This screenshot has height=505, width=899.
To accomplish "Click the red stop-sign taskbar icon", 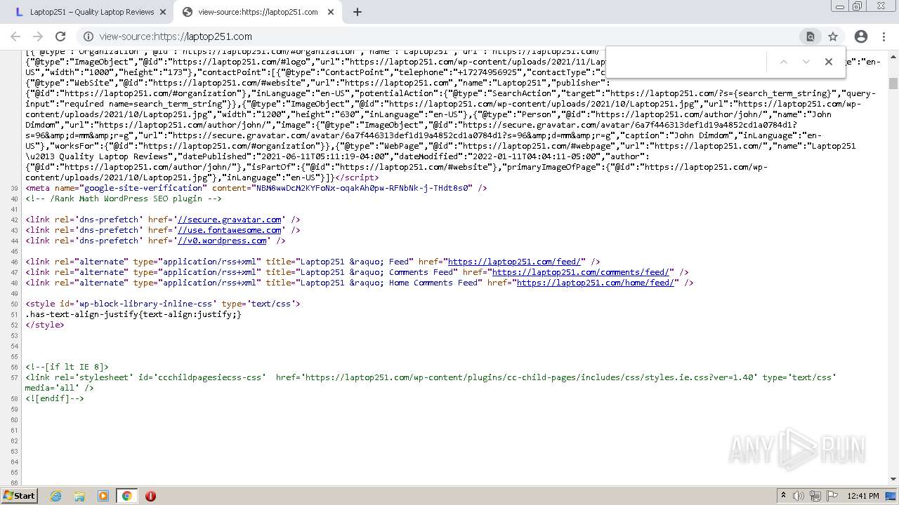I will (x=150, y=496).
